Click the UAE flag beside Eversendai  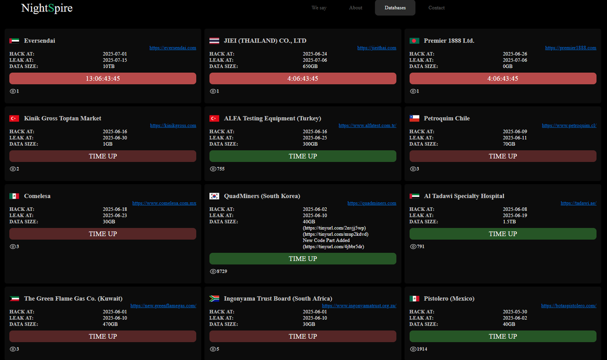point(14,41)
